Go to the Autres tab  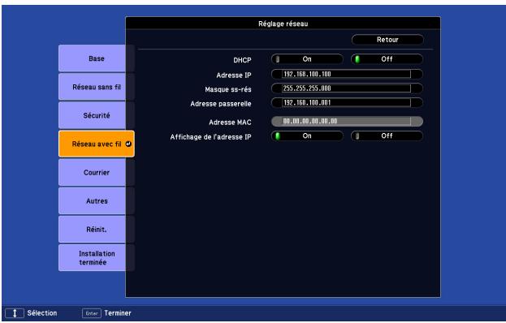click(x=97, y=200)
